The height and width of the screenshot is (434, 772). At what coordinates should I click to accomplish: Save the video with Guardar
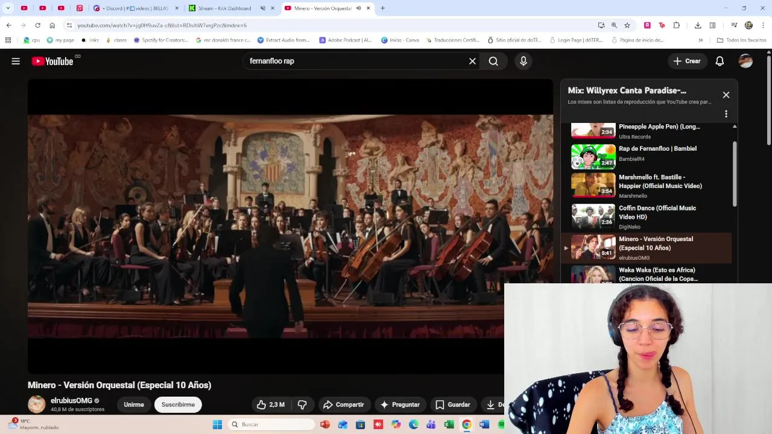pyautogui.click(x=453, y=404)
